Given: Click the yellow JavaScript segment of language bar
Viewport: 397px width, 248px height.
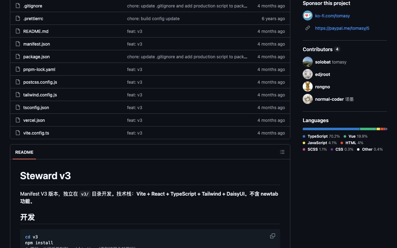Looking at the screenshot, I should (x=378, y=129).
